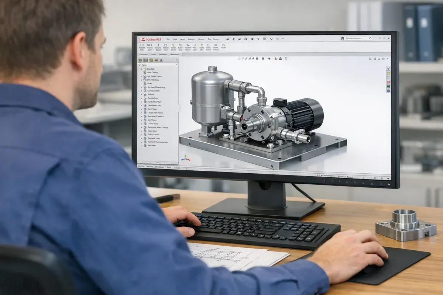The image size is (443, 295).
Task: Switch to the last CommandManager tab under the ribbon
Action: click(x=175, y=54)
